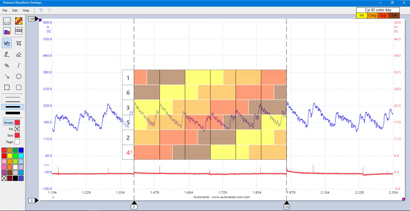
Task: Click the Undo arrow
Action: point(41,10)
